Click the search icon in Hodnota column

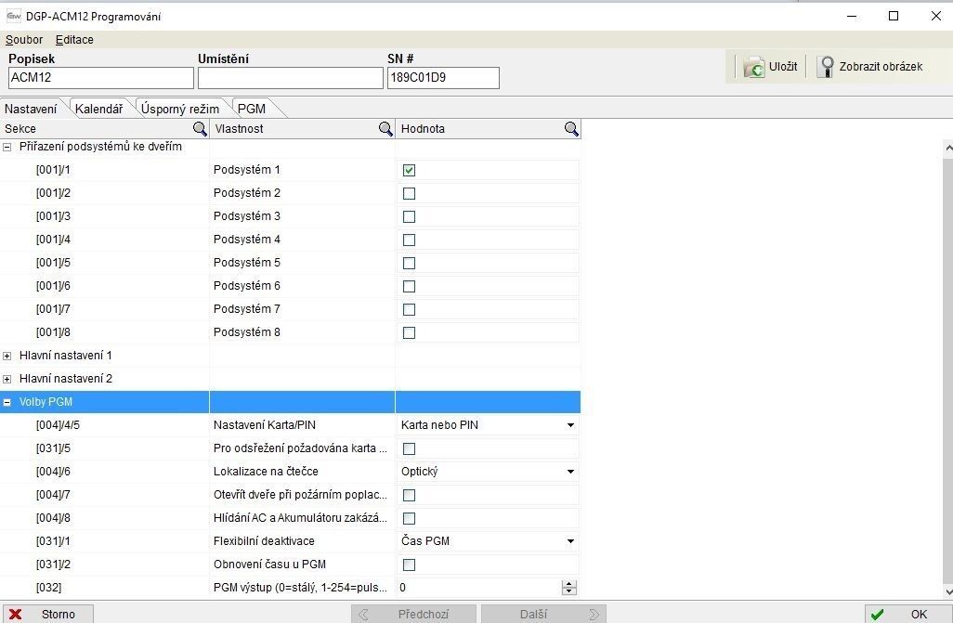(x=571, y=129)
